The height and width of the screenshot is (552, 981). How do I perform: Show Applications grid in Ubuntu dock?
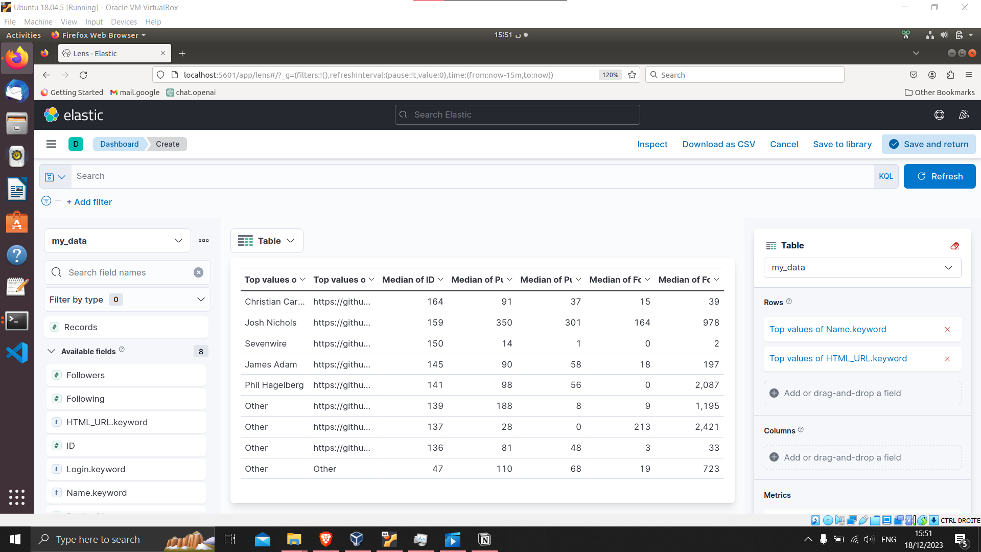coord(17,497)
